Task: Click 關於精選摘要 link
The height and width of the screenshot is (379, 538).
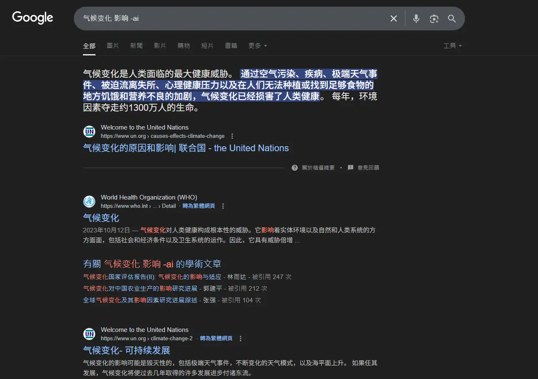Action: pos(318,168)
